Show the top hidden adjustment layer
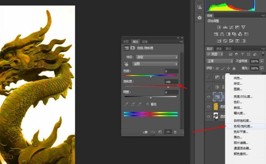 pyautogui.click(x=209, y=77)
